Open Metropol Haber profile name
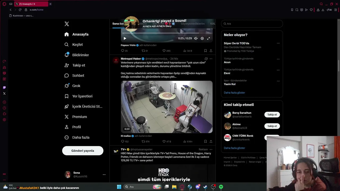 [x=131, y=59]
